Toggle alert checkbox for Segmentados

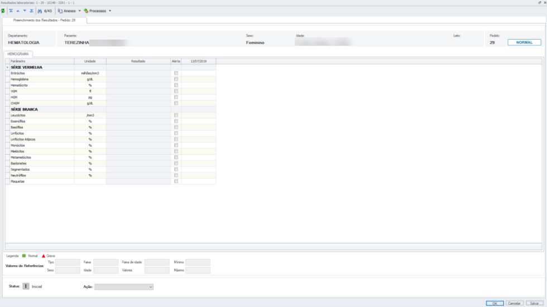(176, 170)
